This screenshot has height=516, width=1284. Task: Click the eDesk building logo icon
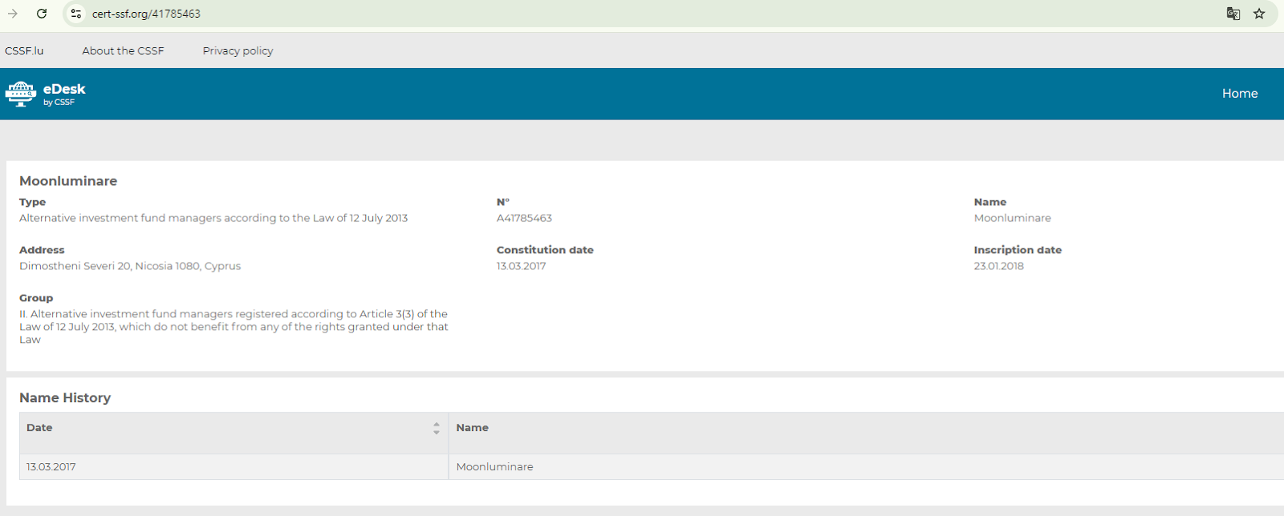pyautogui.click(x=21, y=94)
